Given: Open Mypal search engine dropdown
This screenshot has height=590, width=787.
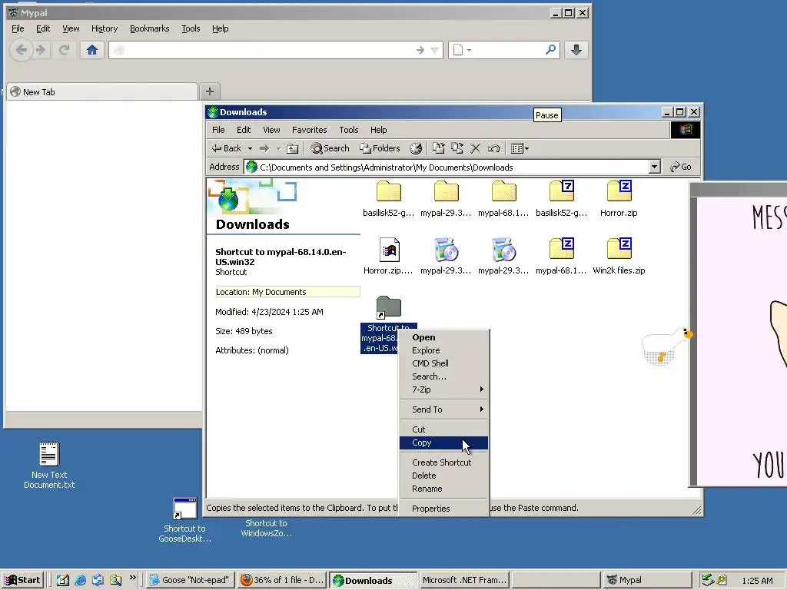Looking at the screenshot, I should pyautogui.click(x=462, y=50).
